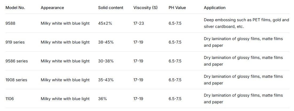
Task: Click the PH value in the 1106 row
Action: (175, 99)
